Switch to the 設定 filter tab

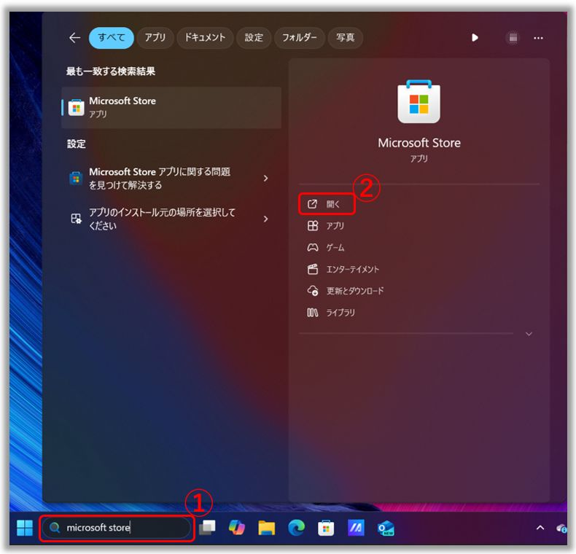[x=254, y=37]
